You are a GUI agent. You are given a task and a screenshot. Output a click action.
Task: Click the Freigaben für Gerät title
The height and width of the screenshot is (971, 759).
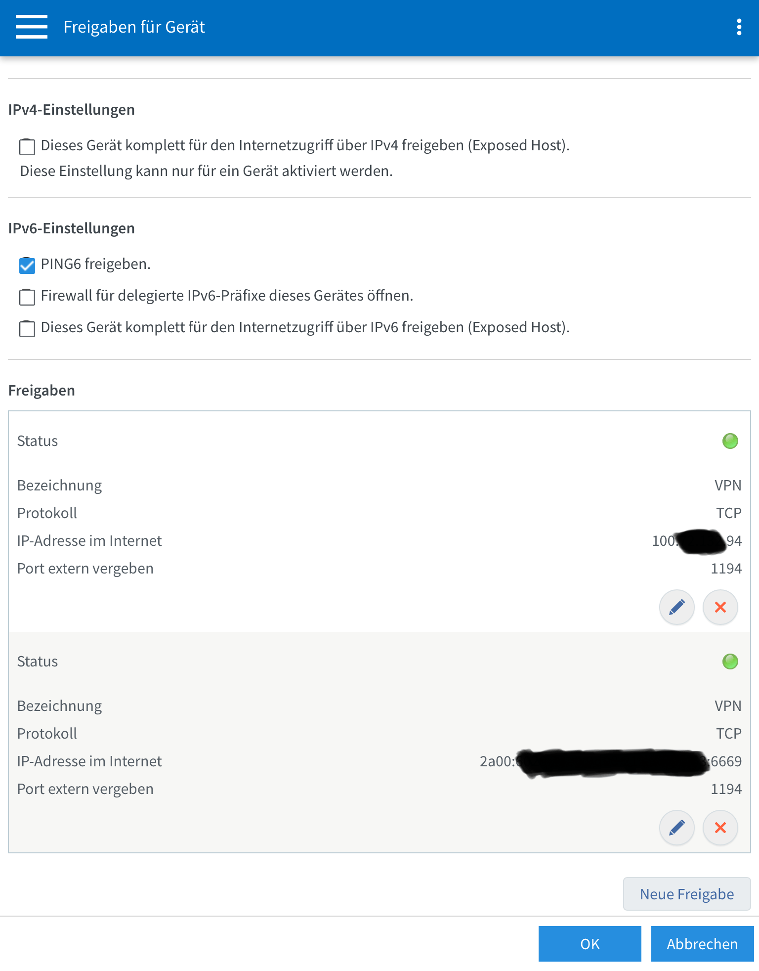coord(134,27)
